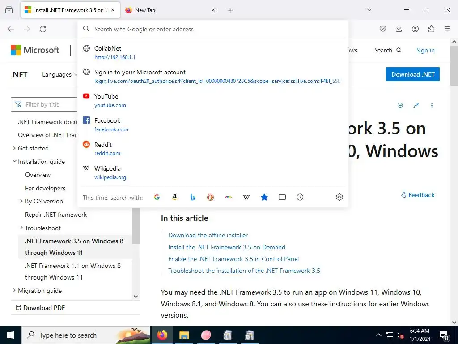The width and height of the screenshot is (458, 344).
Task: Open the Windows Start button
Action: coord(11,335)
